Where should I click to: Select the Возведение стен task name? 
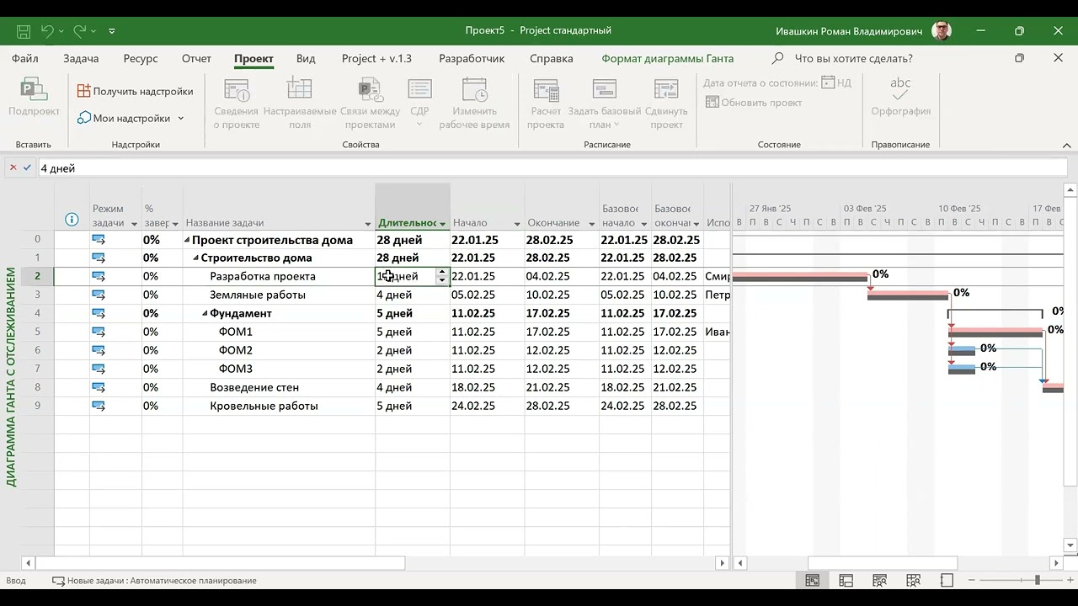point(254,387)
